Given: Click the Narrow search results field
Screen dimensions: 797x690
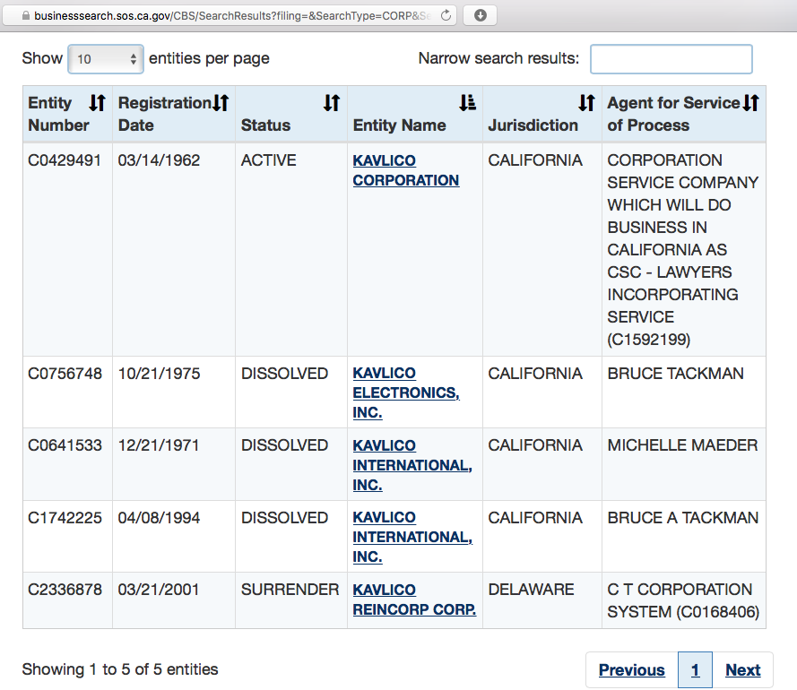Looking at the screenshot, I should tap(671, 59).
